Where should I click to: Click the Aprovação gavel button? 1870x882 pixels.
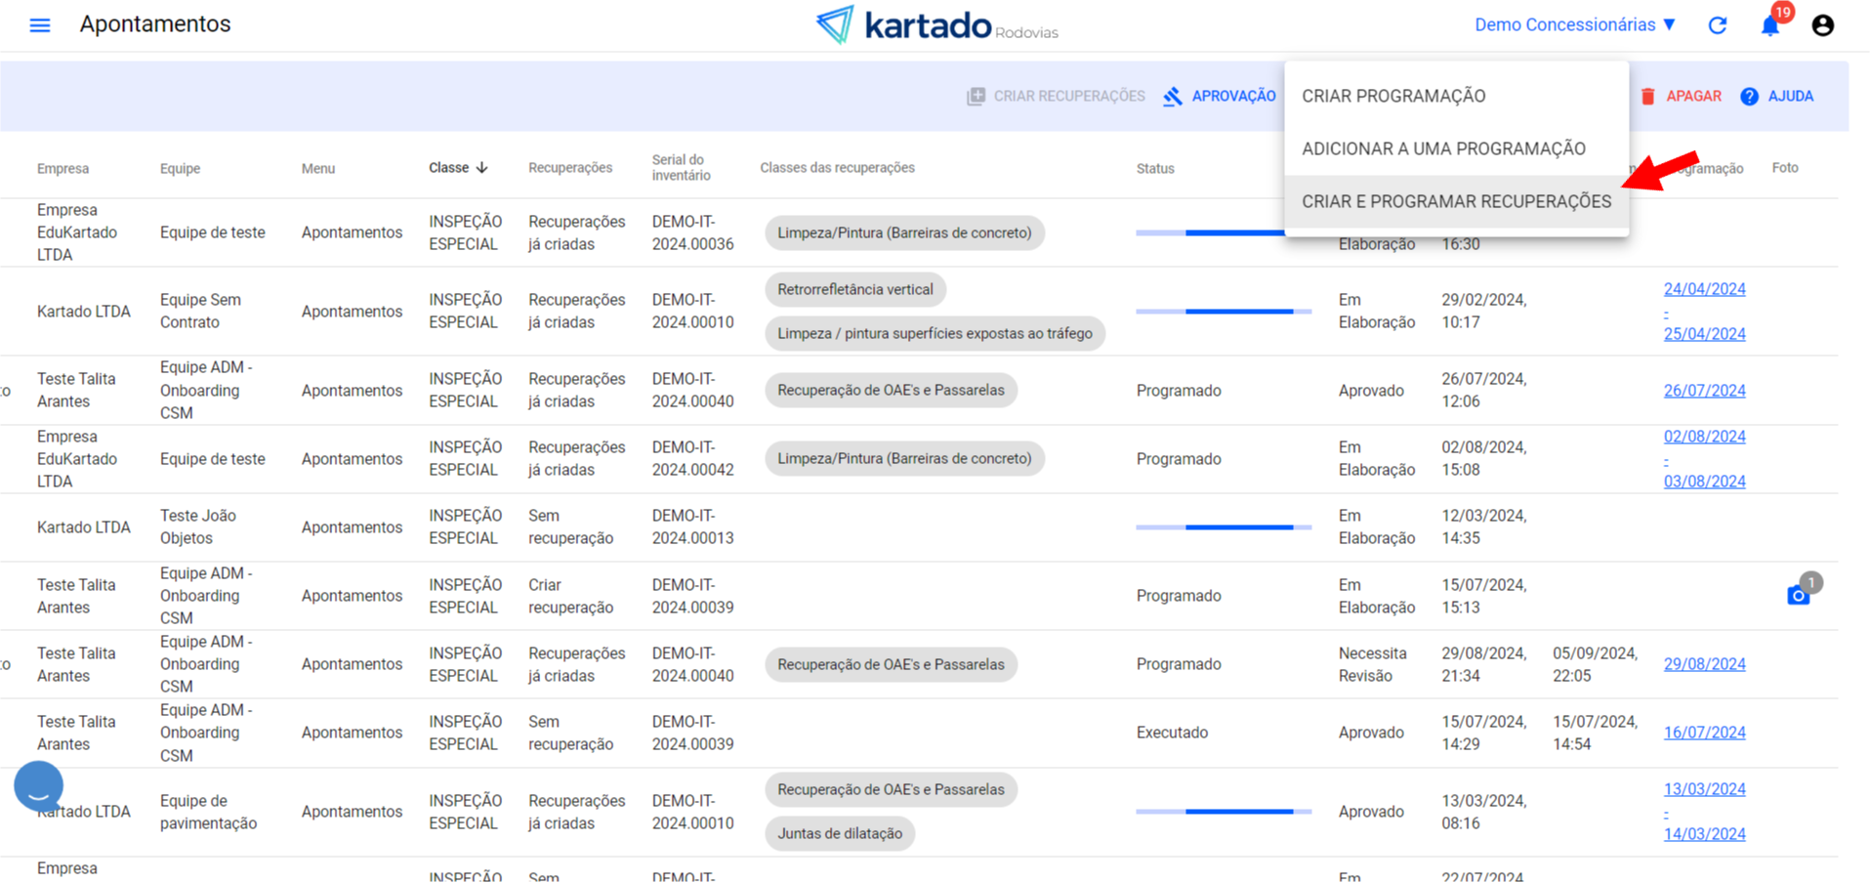click(1219, 96)
